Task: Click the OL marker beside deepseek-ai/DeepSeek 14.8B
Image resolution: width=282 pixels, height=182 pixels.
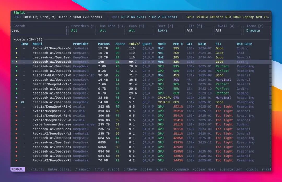Action: coord(23,102)
